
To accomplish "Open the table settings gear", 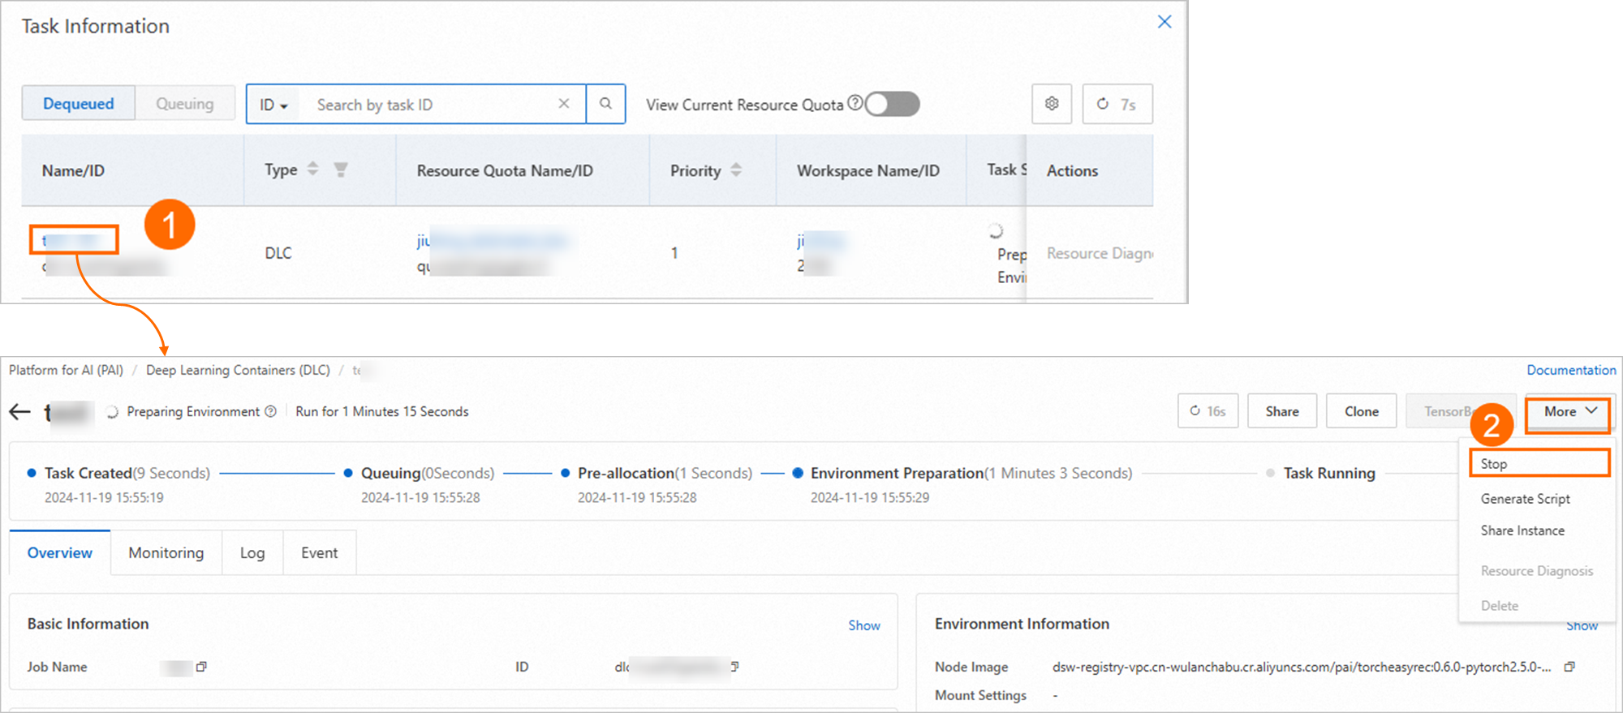I will point(1052,104).
